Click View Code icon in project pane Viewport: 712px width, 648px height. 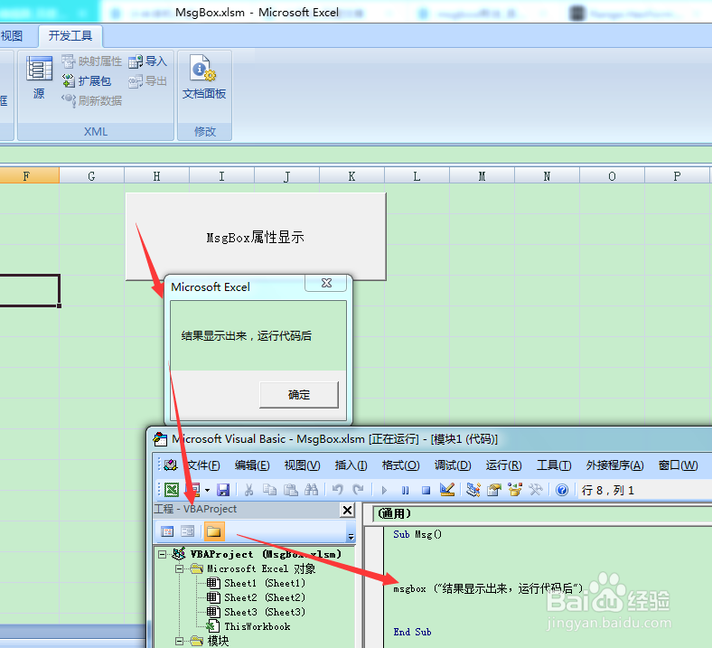tap(167, 531)
